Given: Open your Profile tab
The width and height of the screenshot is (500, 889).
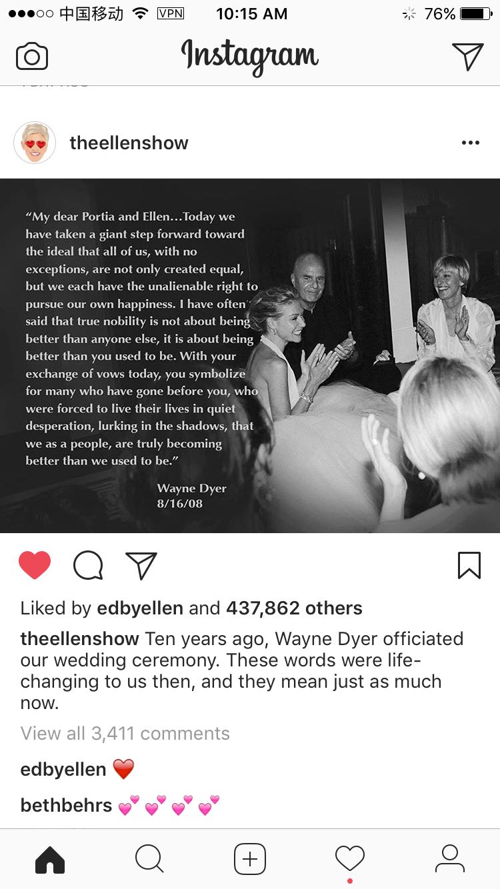Looking at the screenshot, I should pyautogui.click(x=450, y=859).
